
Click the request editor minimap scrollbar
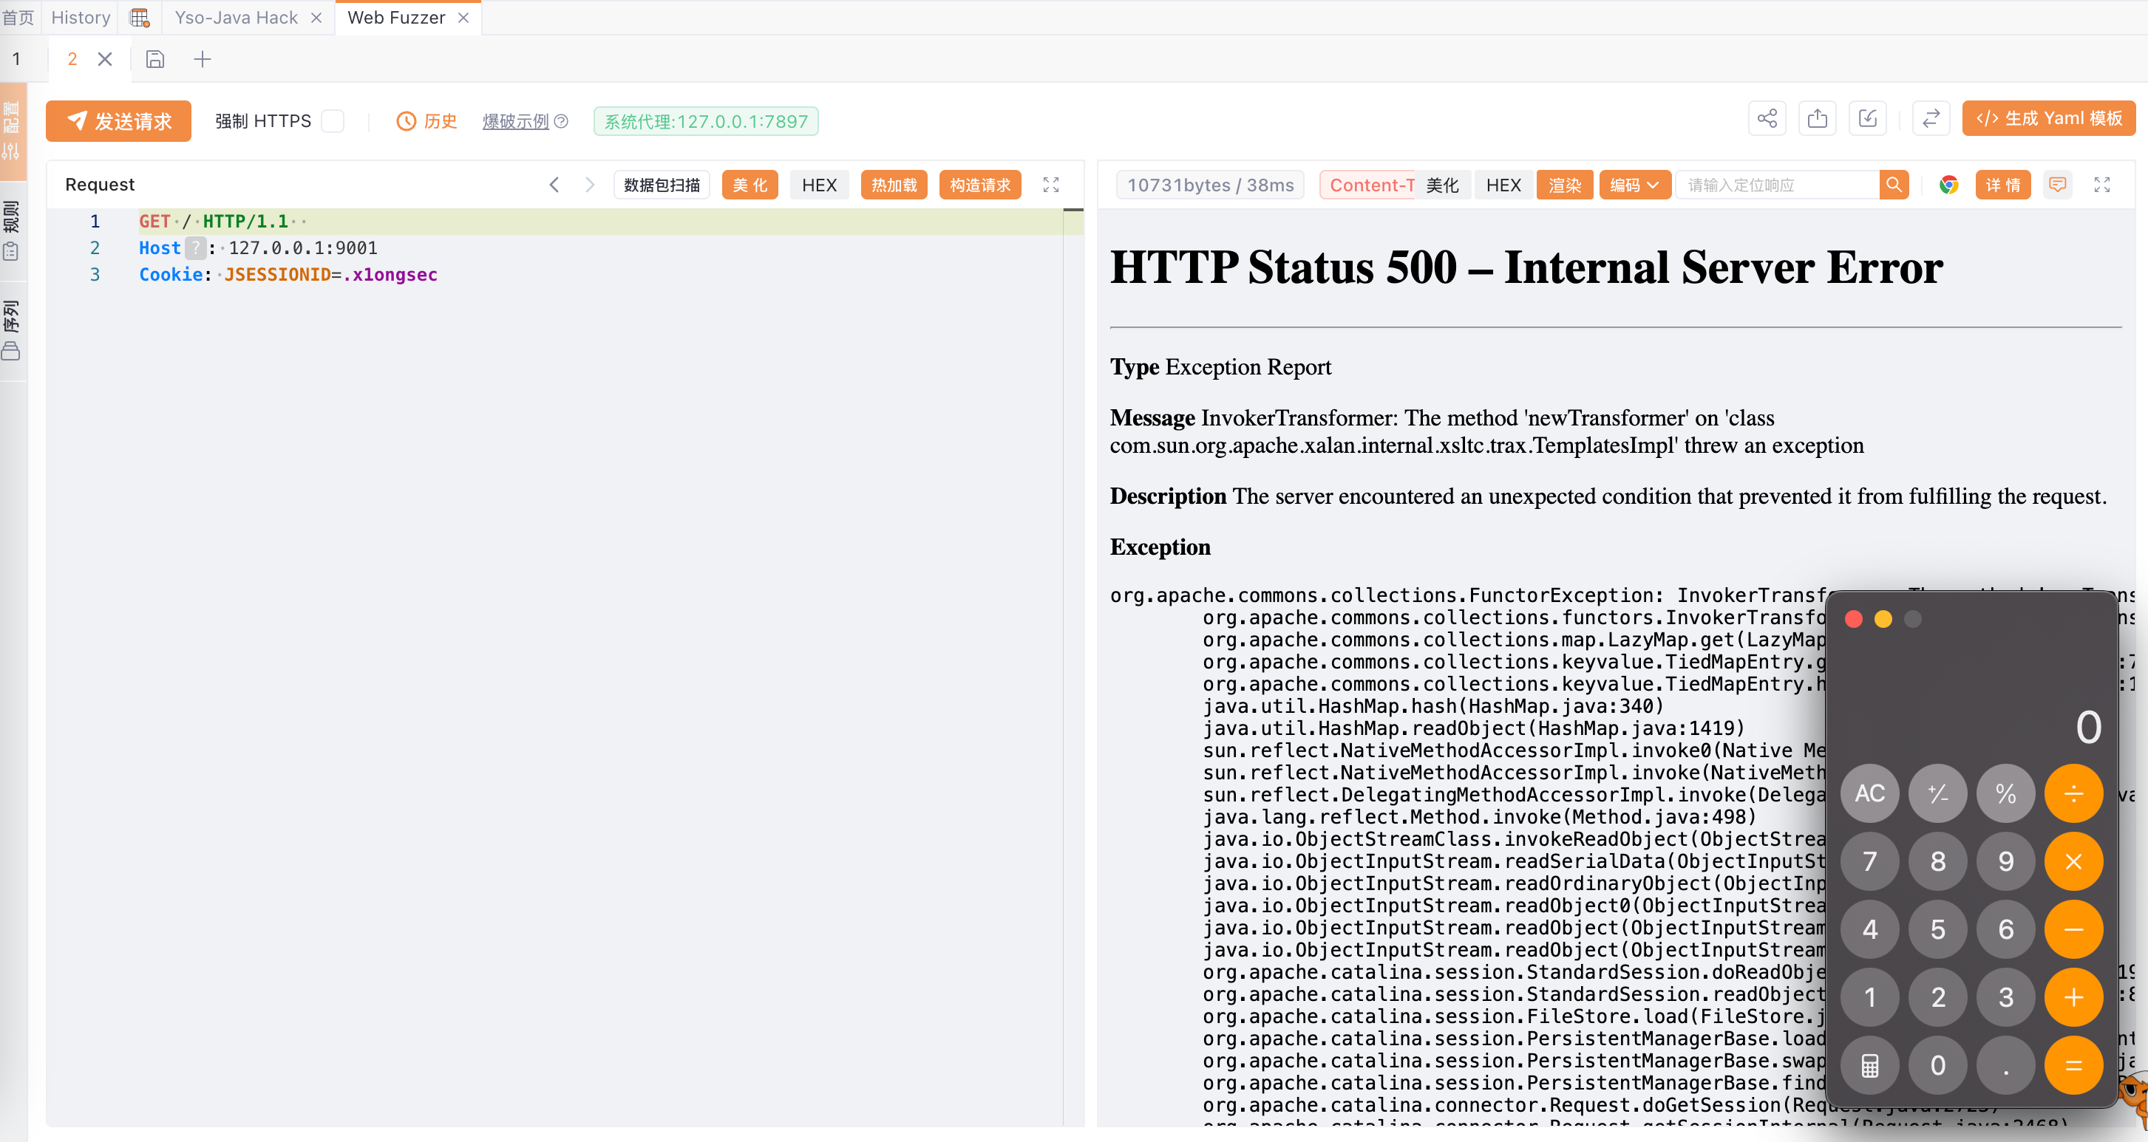(x=1073, y=667)
